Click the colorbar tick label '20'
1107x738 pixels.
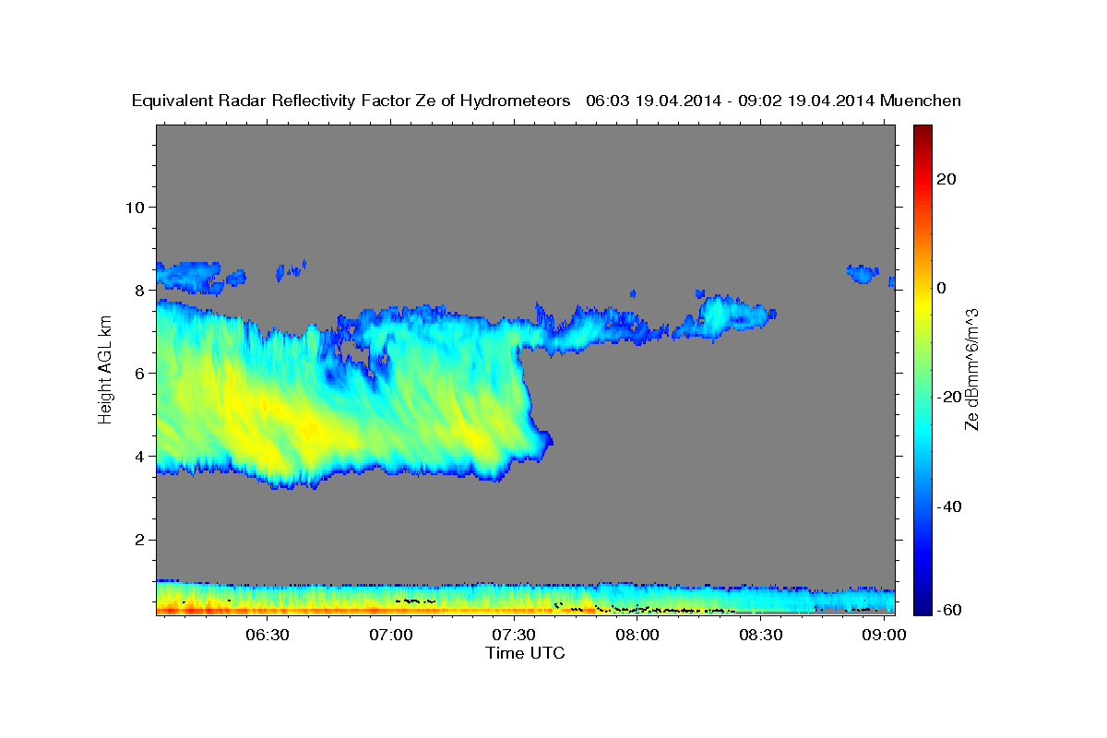pyautogui.click(x=946, y=179)
